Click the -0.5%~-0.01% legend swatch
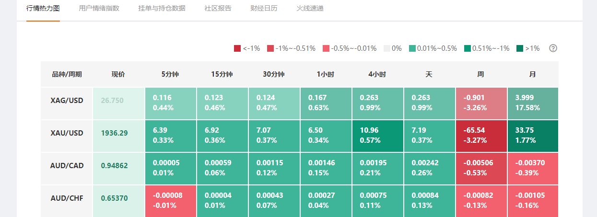597x217 pixels. click(x=326, y=48)
